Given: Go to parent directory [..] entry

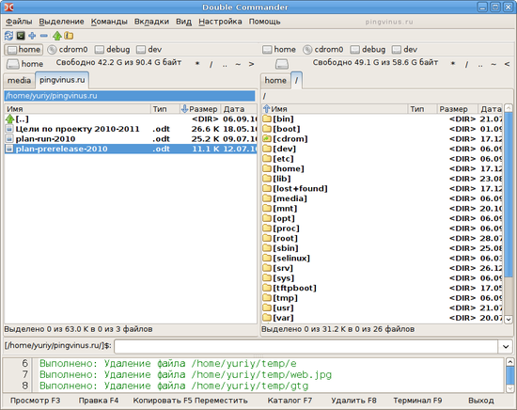Looking at the screenshot, I should (x=131, y=119).
